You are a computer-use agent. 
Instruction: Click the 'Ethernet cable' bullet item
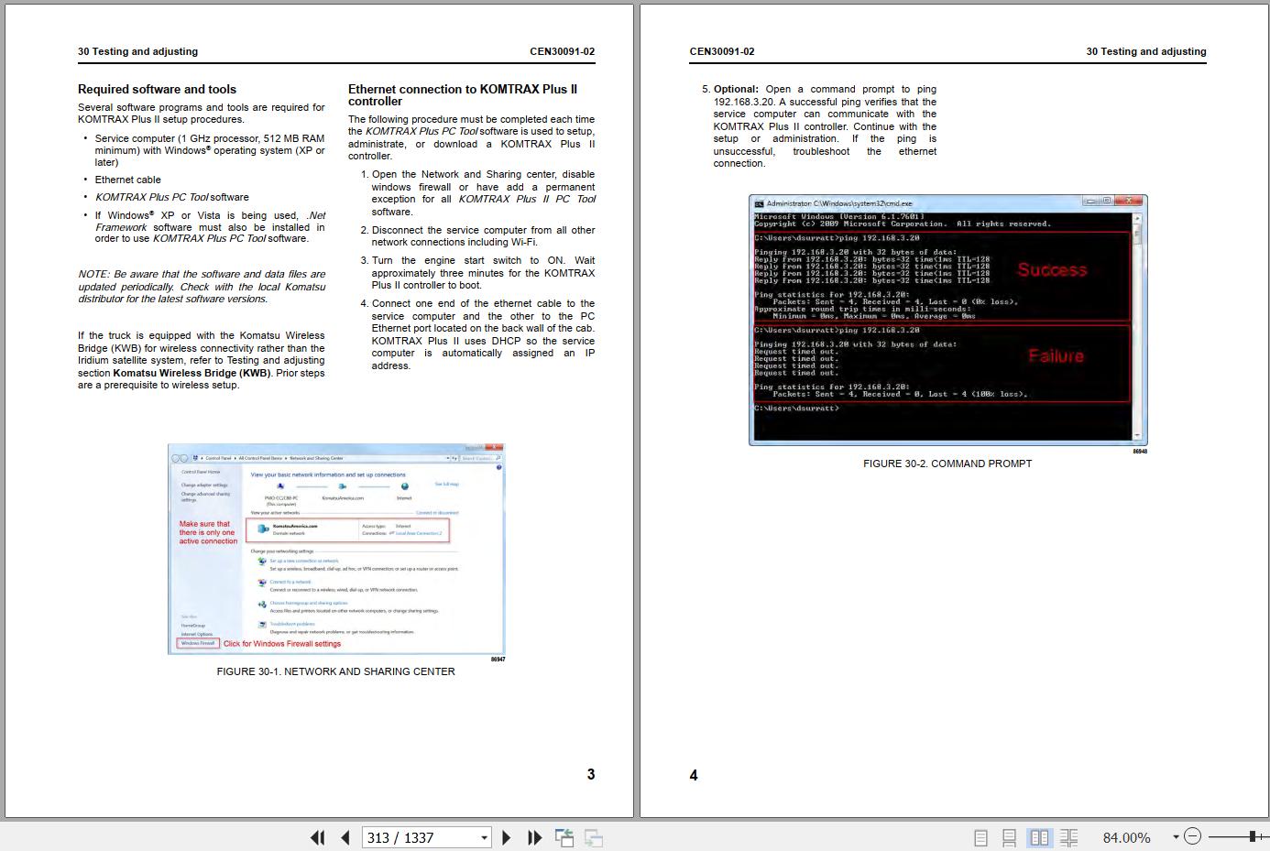click(127, 180)
